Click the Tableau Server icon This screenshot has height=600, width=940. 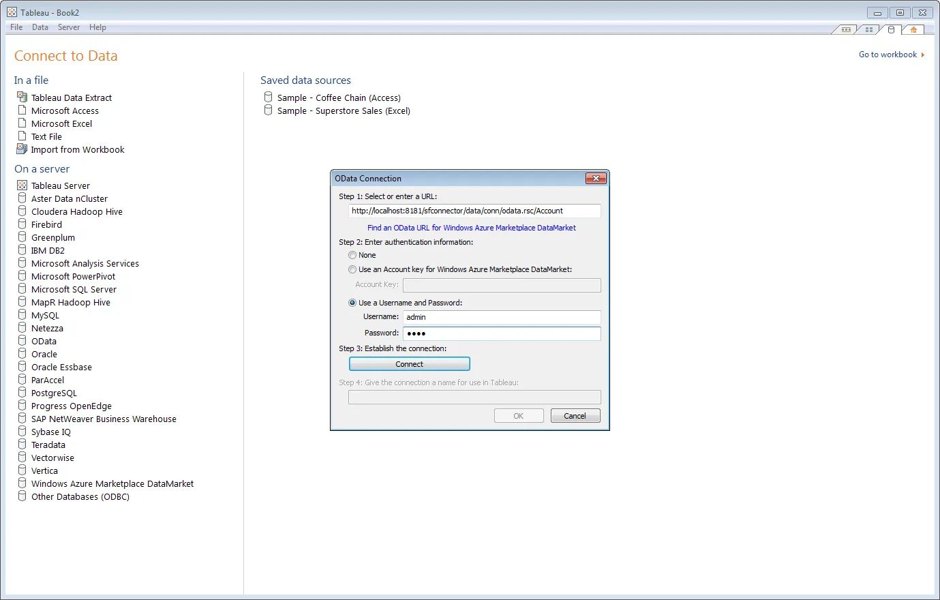(22, 185)
